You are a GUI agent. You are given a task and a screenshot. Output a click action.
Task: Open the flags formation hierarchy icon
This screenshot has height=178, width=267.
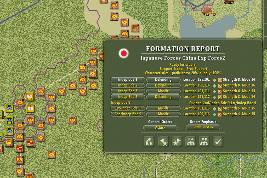click(x=204, y=141)
